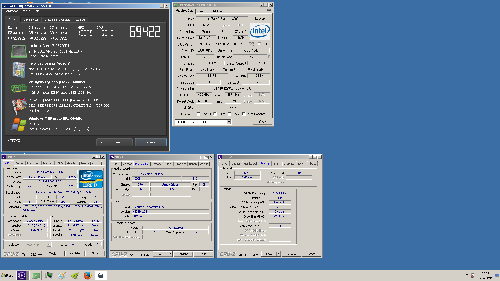Click the GPU-Z screenshot camera icon
This screenshot has height=281, width=500.
[269, 10]
